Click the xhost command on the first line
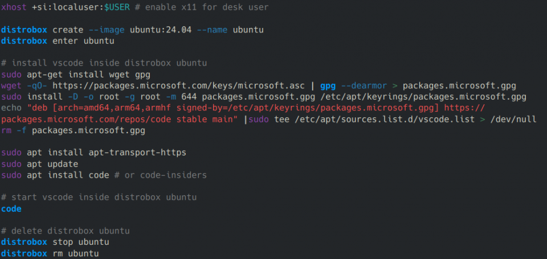This screenshot has width=547, height=259. (14, 7)
